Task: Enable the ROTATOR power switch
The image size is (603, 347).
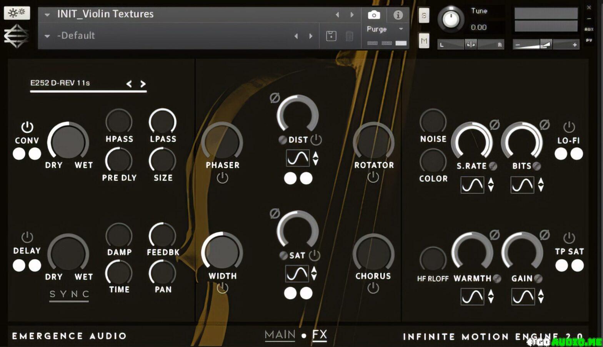Action: click(373, 177)
